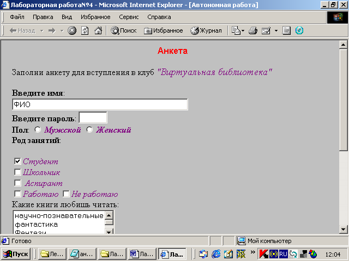Open the Back button history dropdown arrow
This screenshot has height=261, width=349.
click(41, 30)
